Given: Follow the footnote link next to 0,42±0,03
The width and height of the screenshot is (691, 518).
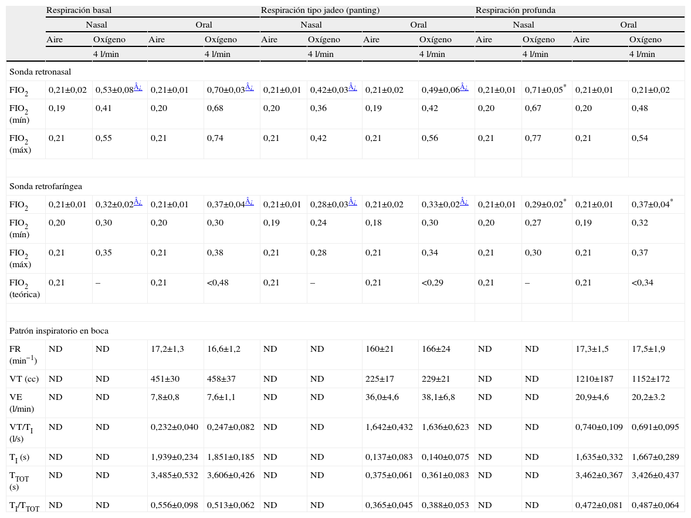Looking at the screenshot, I should coord(352,88).
